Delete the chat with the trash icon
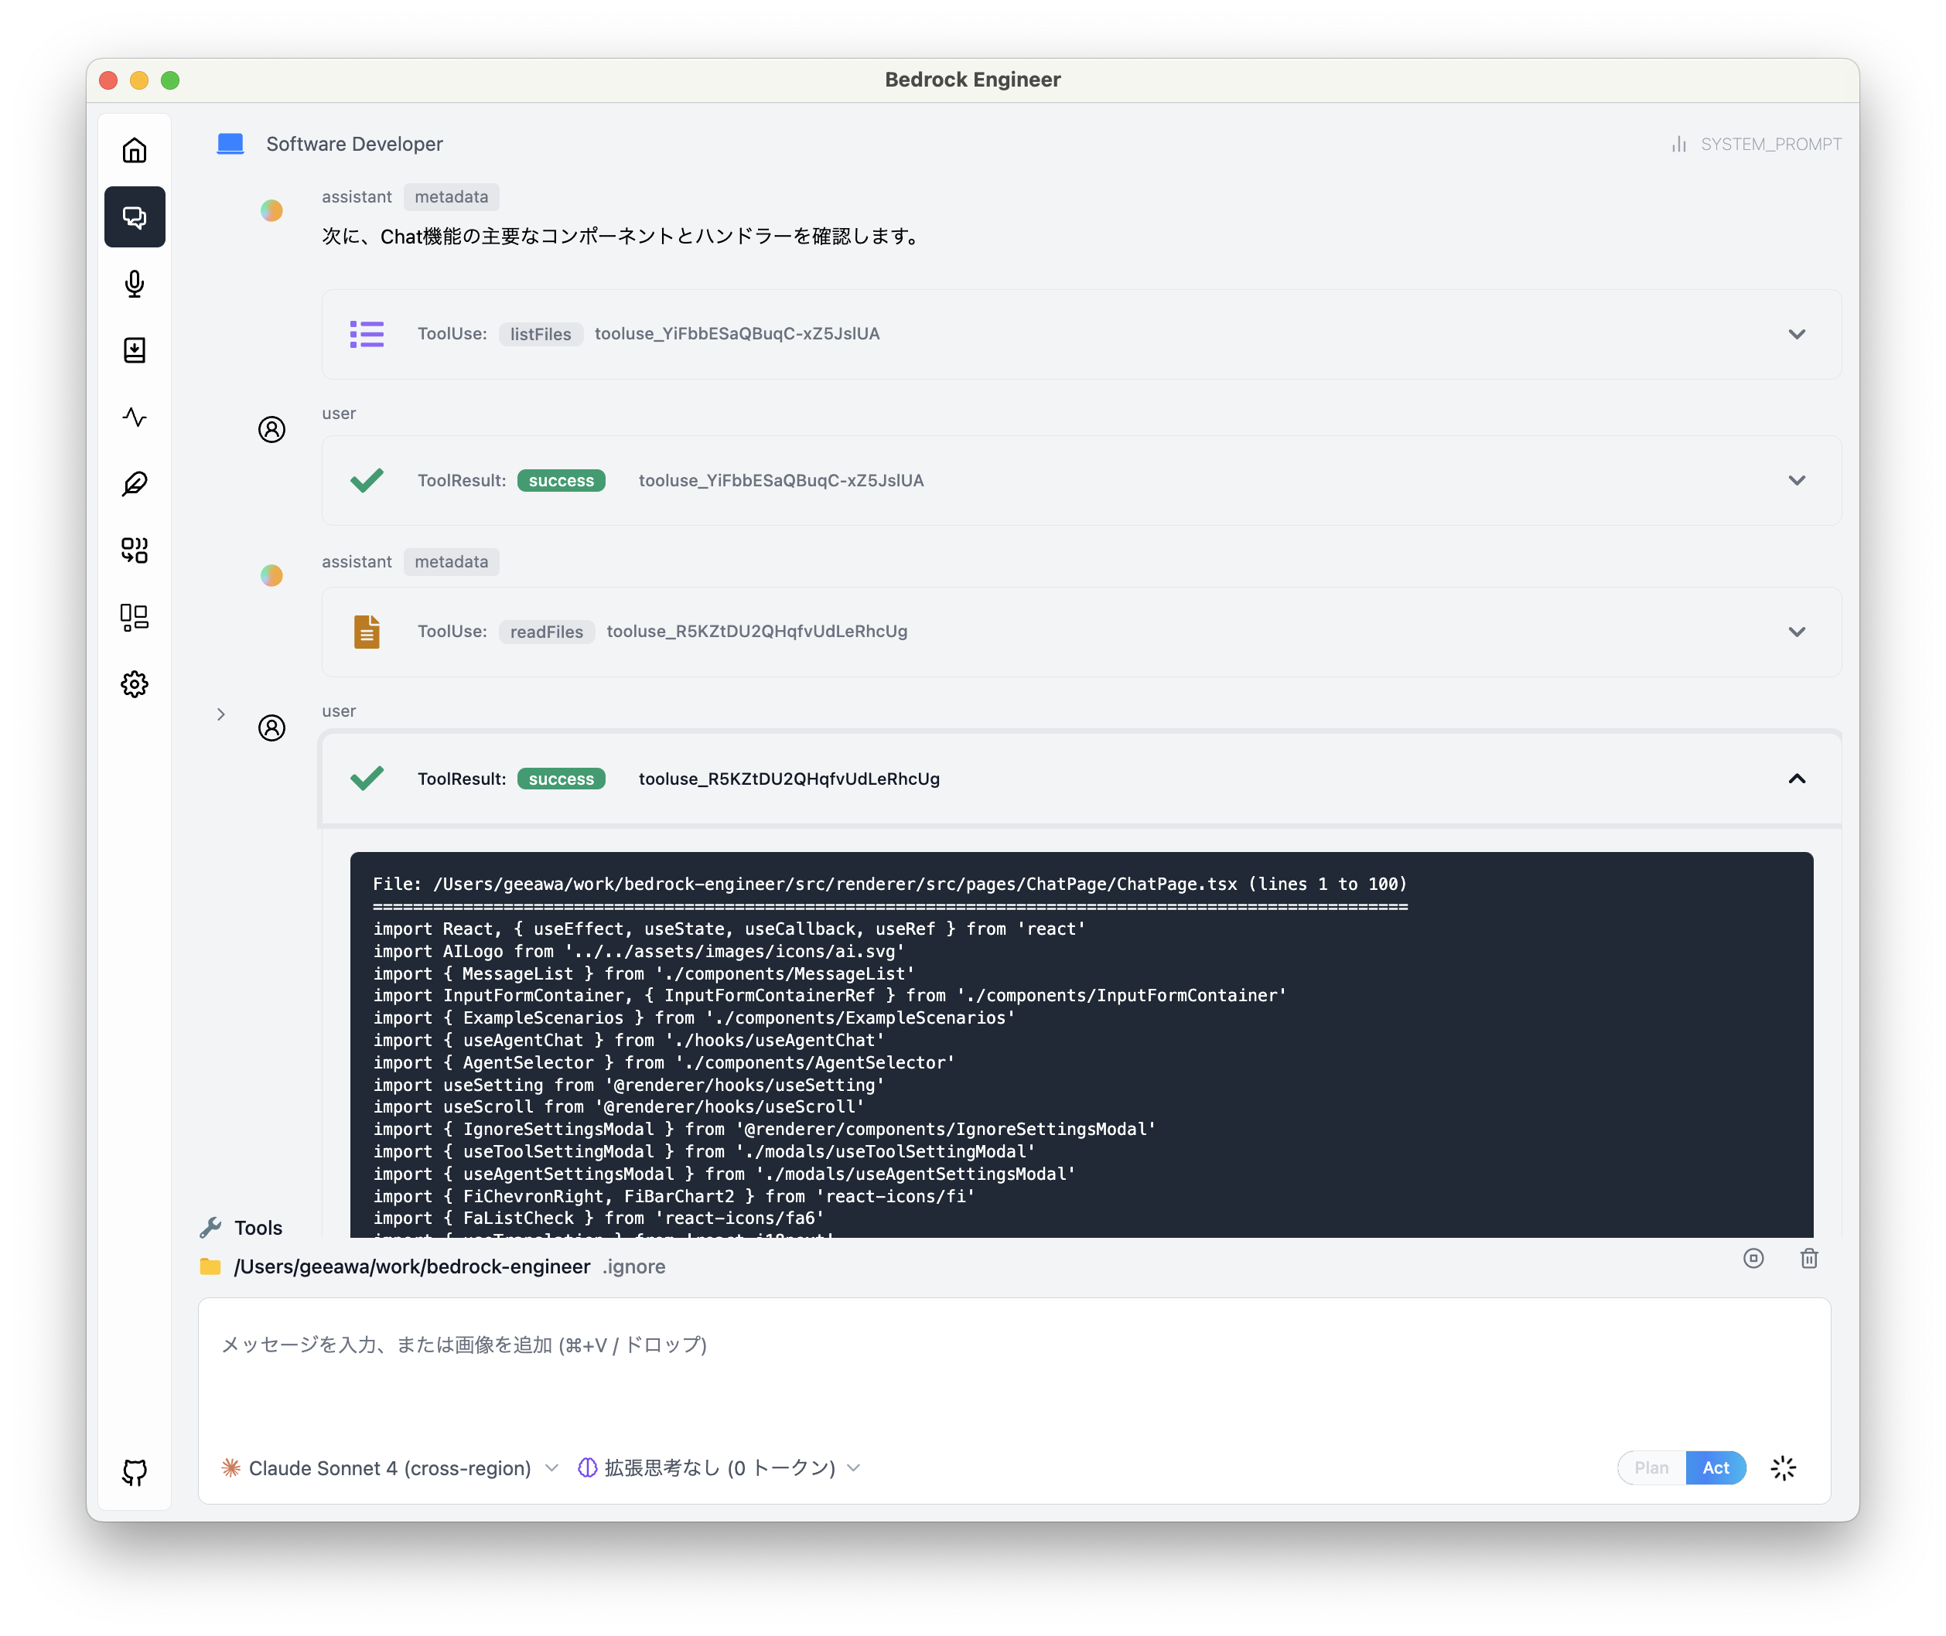 point(1809,1259)
